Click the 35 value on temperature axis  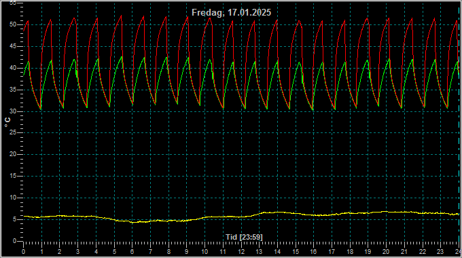(x=13, y=90)
